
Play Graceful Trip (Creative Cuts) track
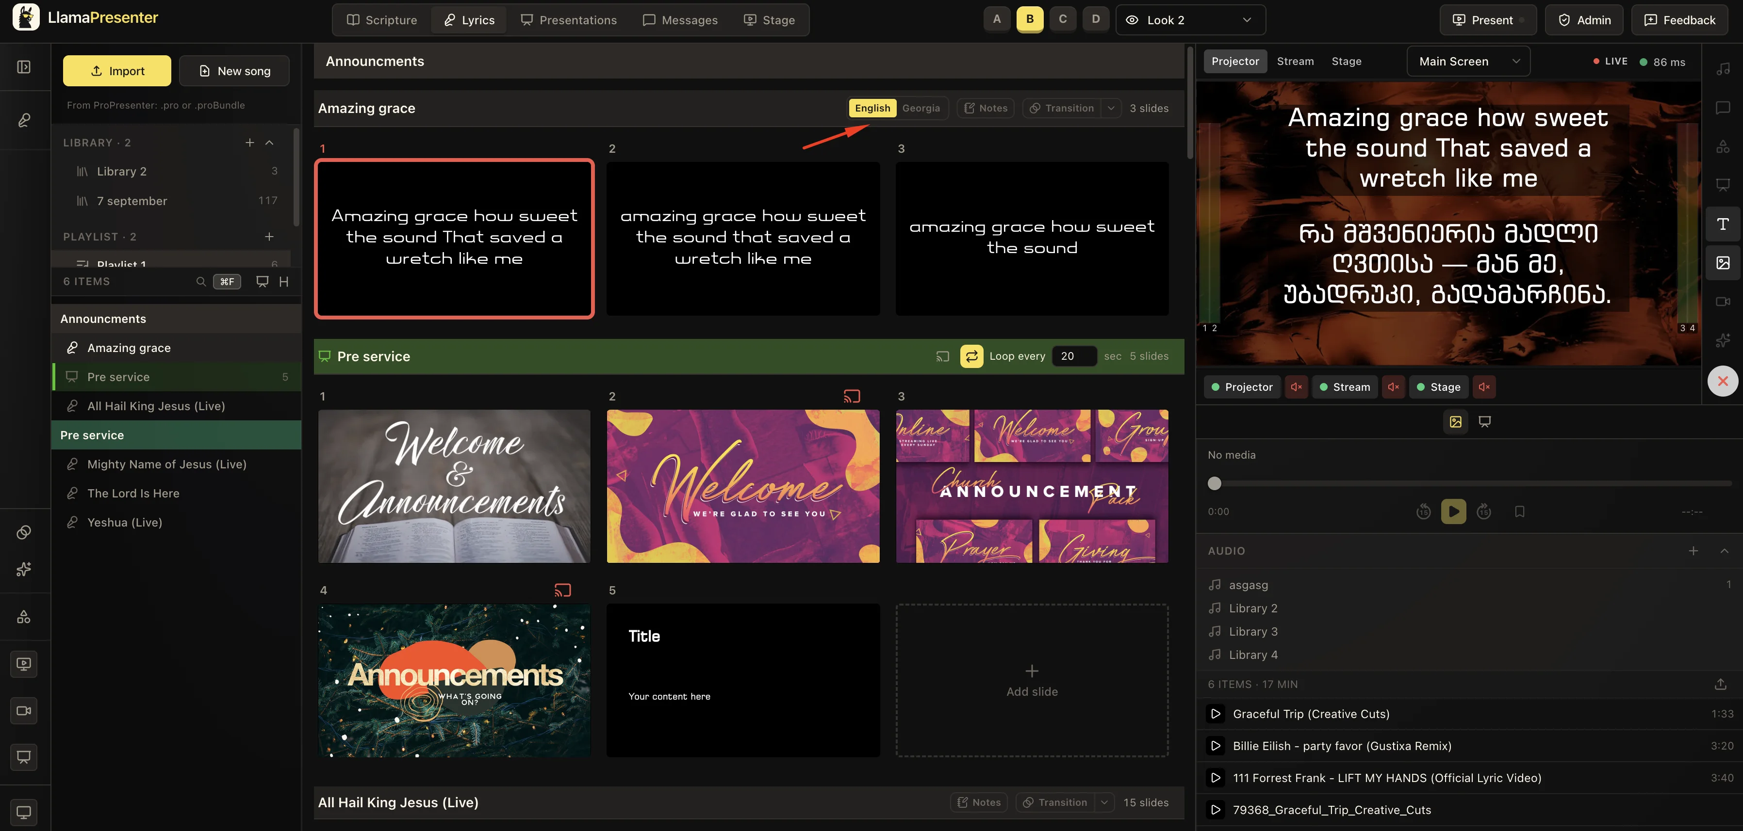pyautogui.click(x=1215, y=714)
